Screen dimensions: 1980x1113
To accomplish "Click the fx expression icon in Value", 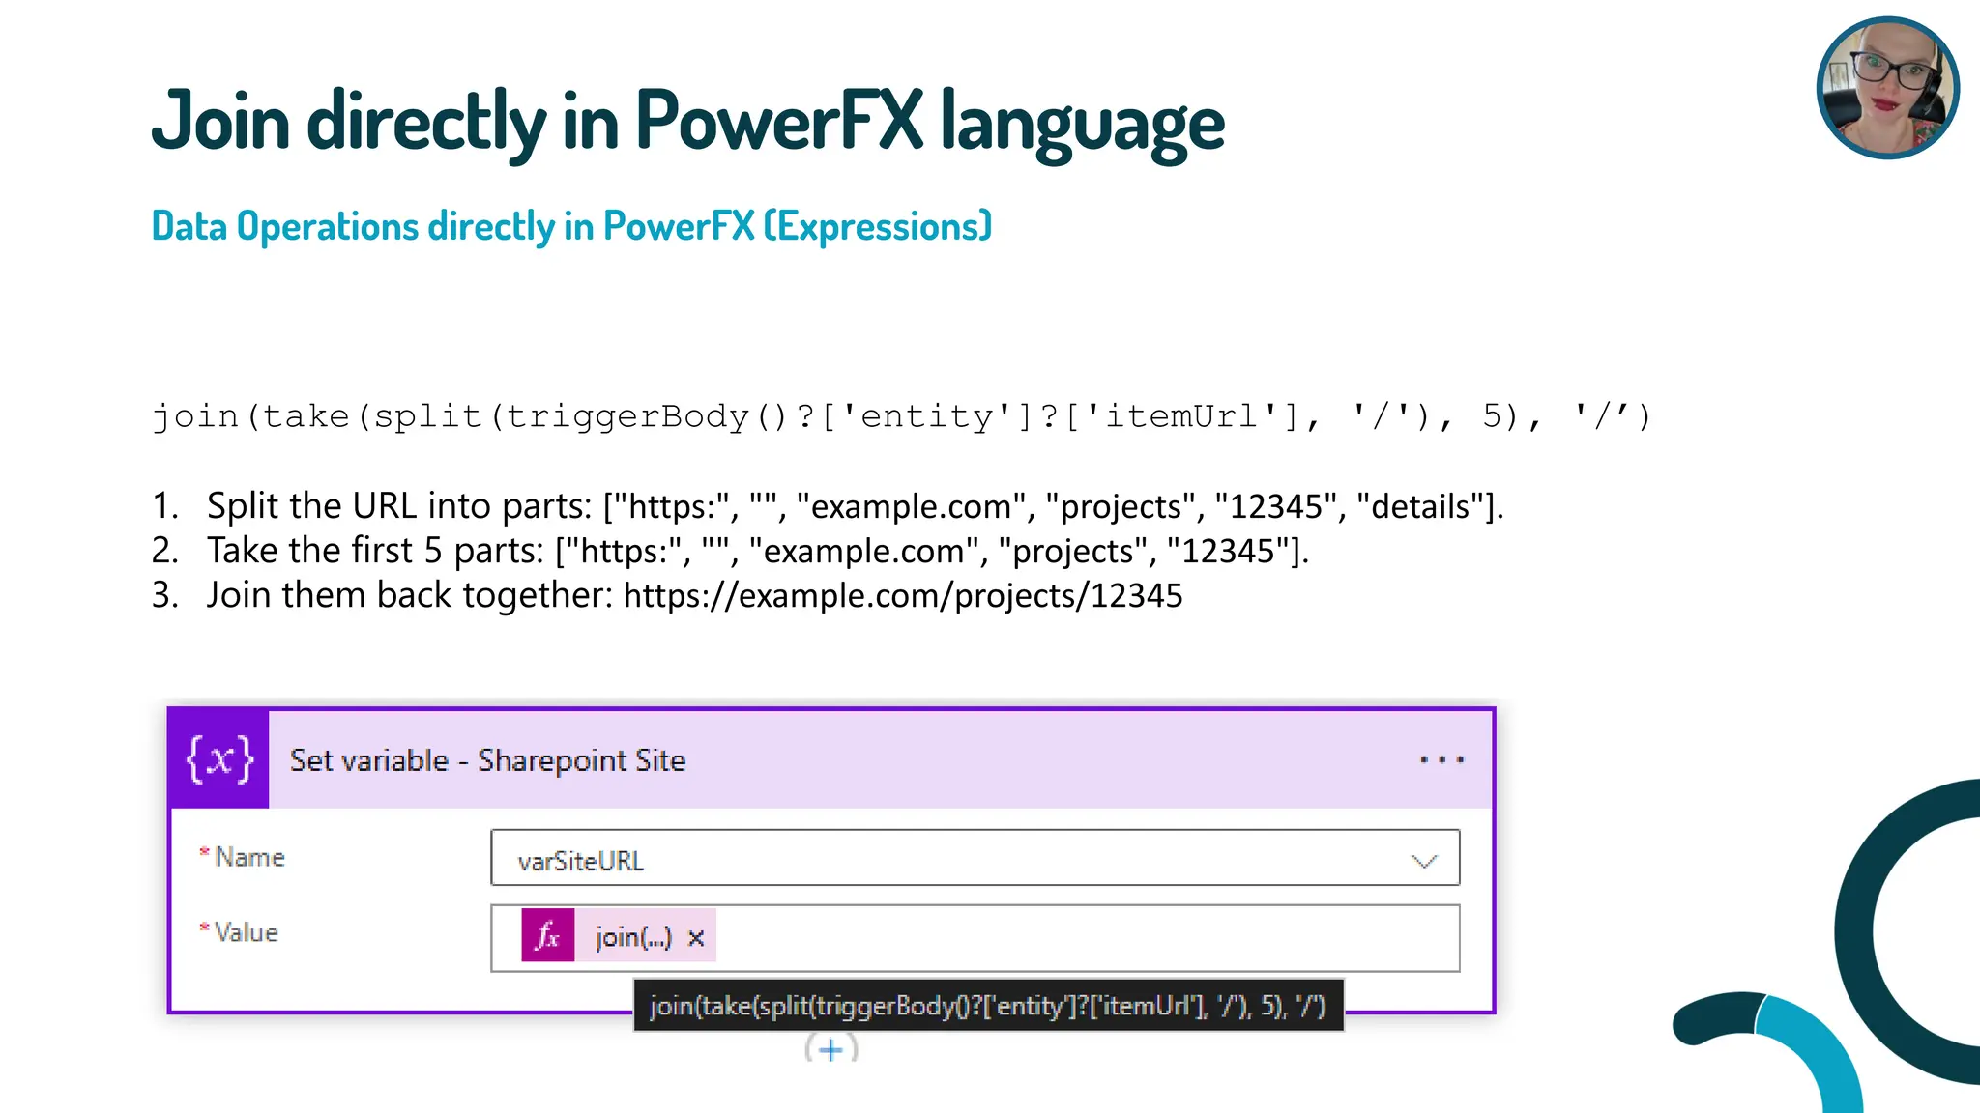I will pyautogui.click(x=547, y=935).
